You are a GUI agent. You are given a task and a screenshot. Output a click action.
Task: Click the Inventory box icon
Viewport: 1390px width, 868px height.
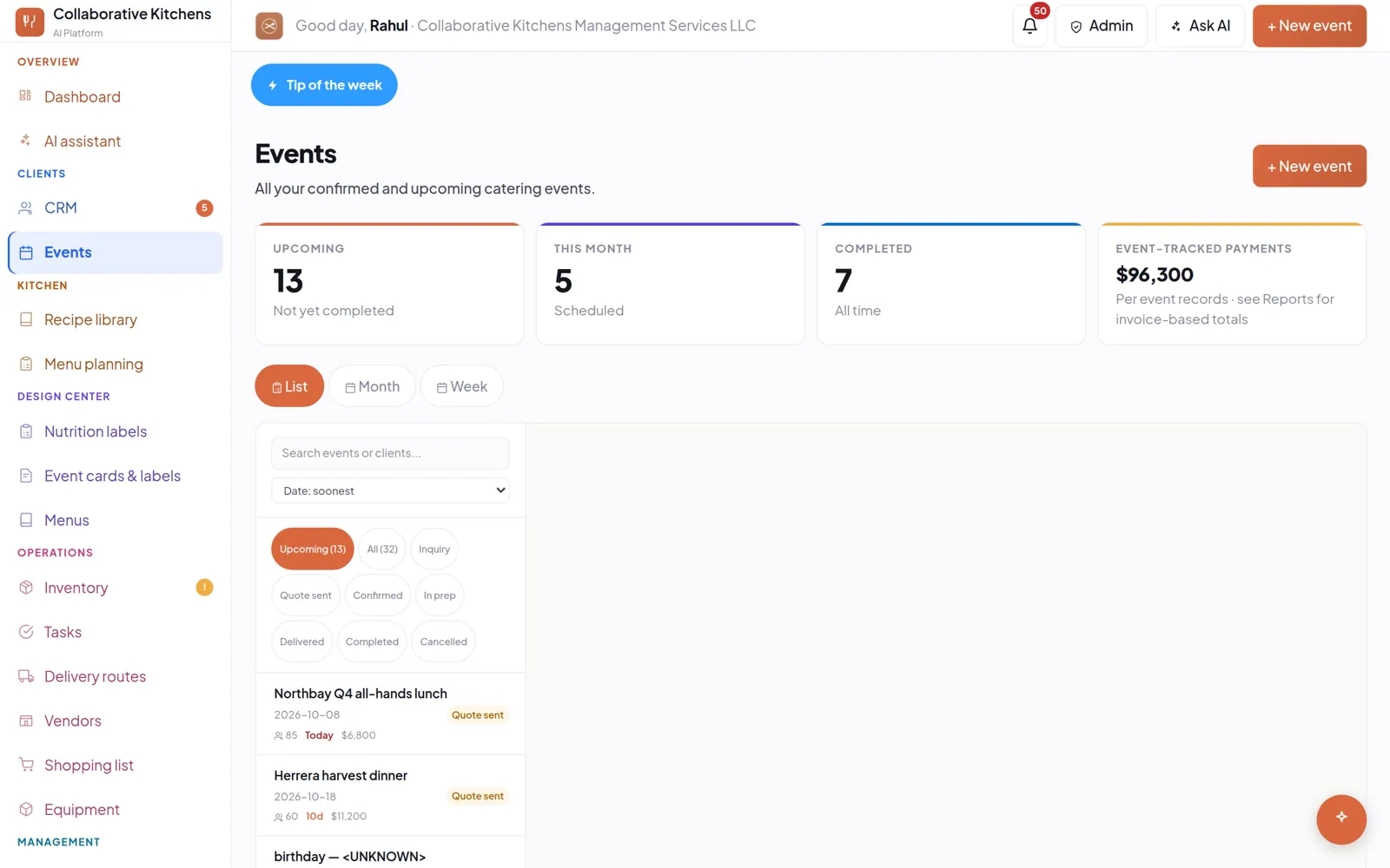(x=25, y=588)
